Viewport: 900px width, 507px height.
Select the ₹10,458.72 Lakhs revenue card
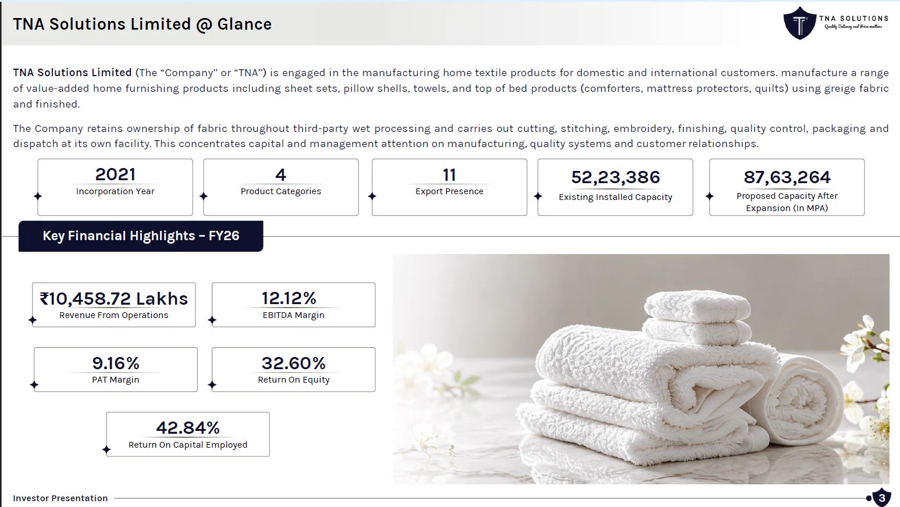[114, 305]
